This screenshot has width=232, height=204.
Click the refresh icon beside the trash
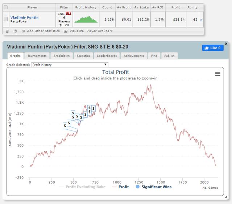[x=15, y=31]
